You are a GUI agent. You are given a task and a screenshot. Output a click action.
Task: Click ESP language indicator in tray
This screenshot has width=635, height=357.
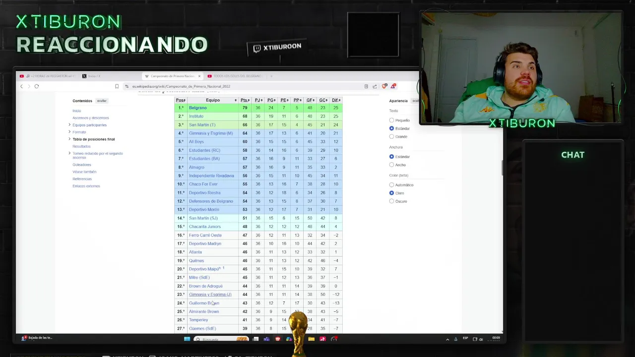[465, 338]
